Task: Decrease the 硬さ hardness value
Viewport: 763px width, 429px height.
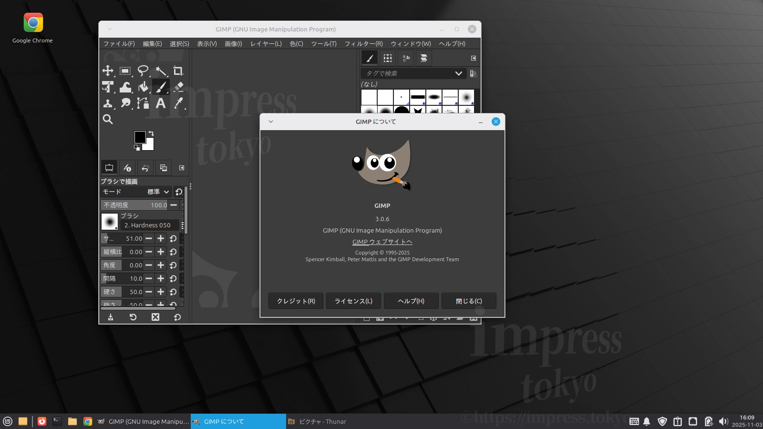Action: tap(149, 292)
